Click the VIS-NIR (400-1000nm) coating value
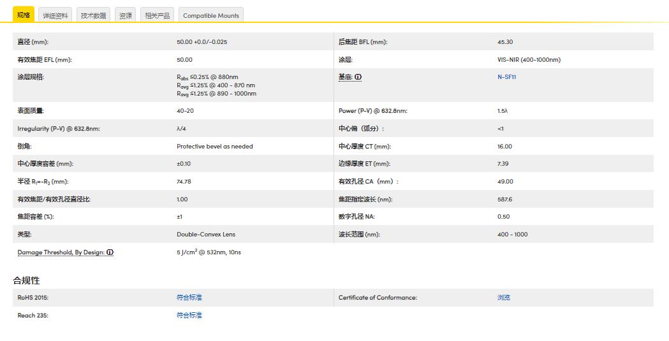Image resolution: width=669 pixels, height=341 pixels. (x=529, y=60)
